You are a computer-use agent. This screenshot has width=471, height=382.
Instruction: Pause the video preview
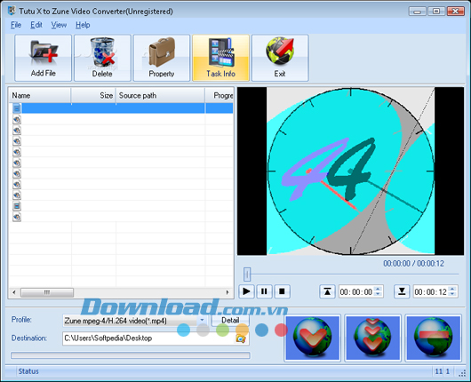pos(264,291)
